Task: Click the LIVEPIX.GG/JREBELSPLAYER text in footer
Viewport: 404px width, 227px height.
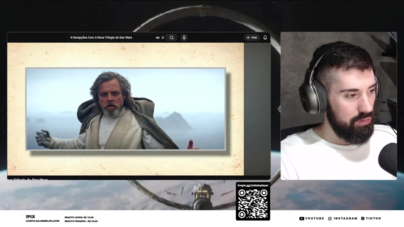Action: click(43, 221)
